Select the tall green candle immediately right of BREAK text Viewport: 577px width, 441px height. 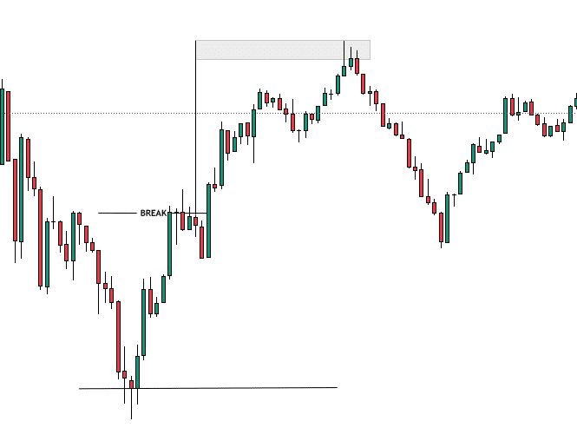(170, 243)
